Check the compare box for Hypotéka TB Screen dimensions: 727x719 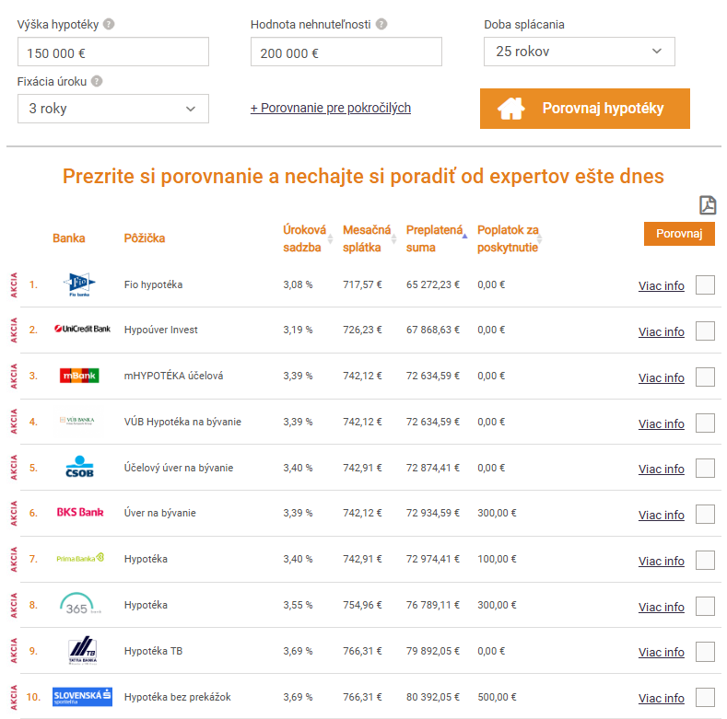tap(705, 652)
